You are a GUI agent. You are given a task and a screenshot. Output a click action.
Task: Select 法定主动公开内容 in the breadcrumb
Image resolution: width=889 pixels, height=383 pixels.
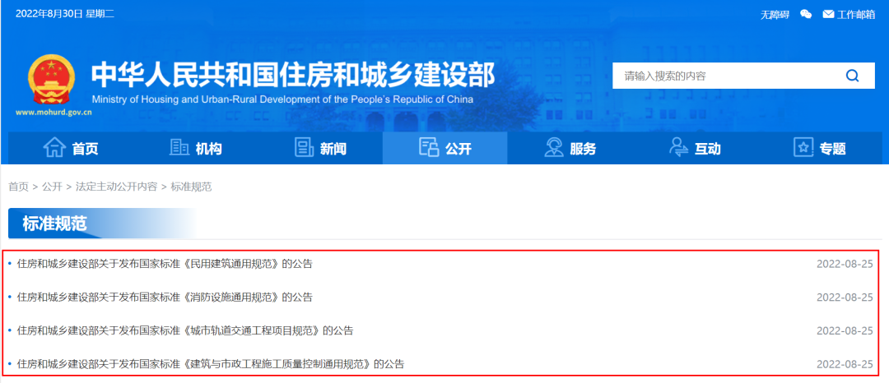click(x=116, y=187)
